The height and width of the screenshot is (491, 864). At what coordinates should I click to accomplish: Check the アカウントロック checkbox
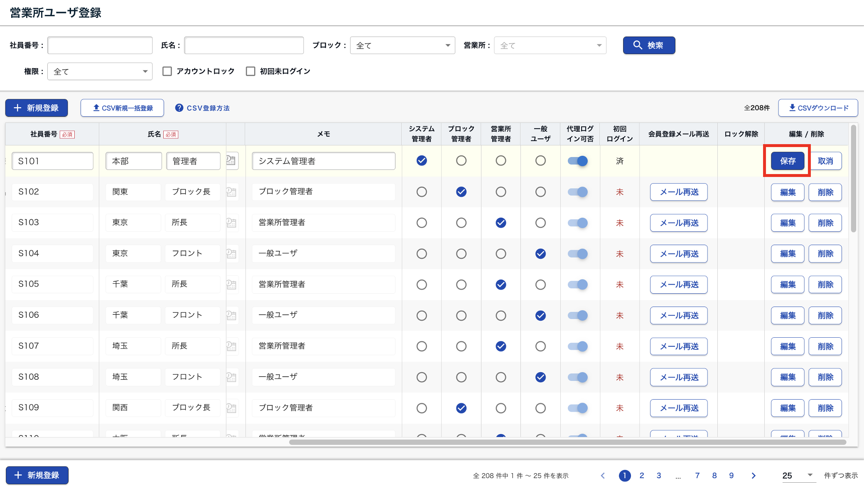167,71
